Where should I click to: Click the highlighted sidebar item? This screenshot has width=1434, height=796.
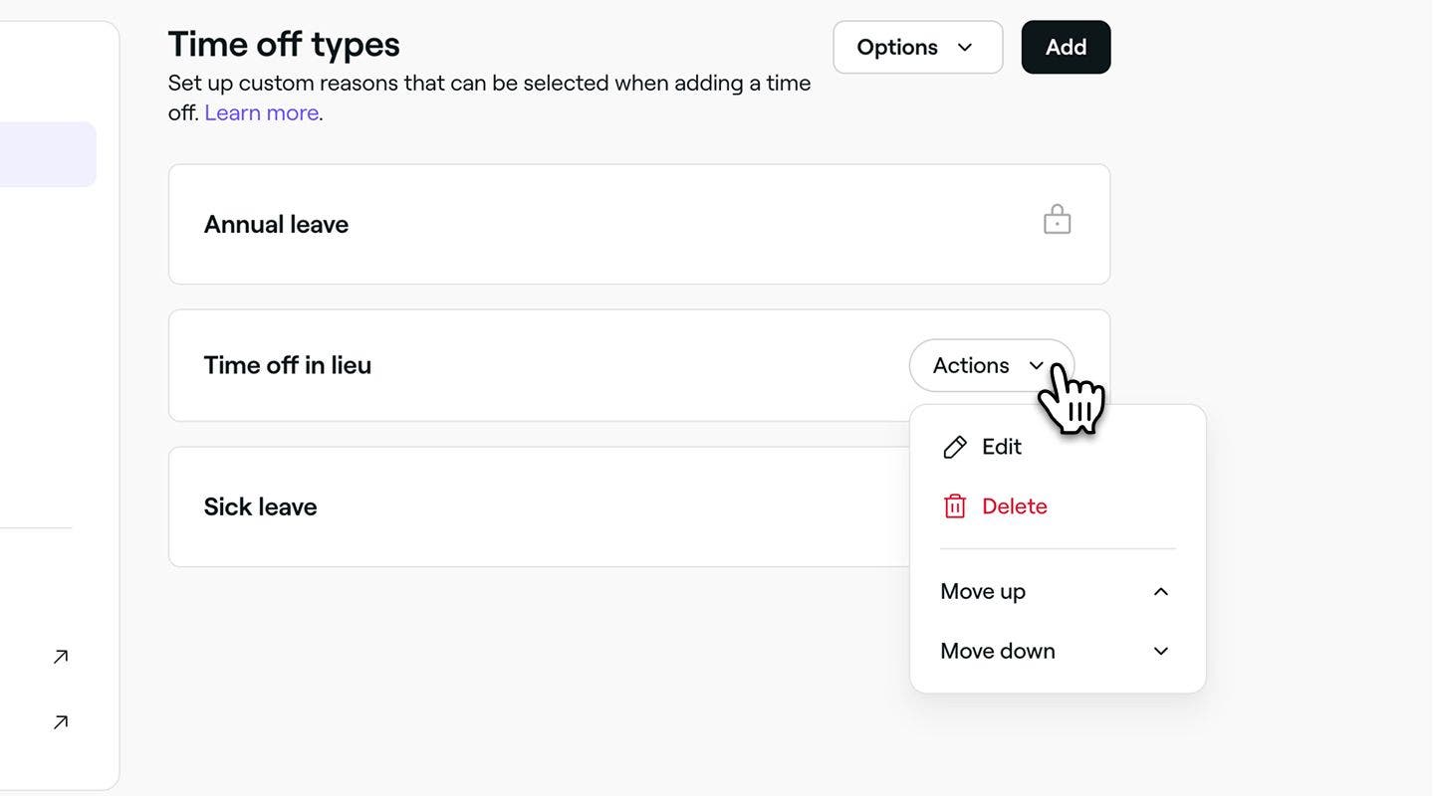coord(48,154)
